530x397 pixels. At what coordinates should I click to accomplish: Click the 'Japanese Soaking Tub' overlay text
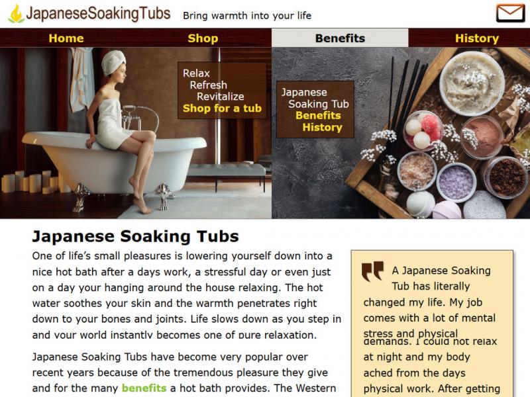315,98
